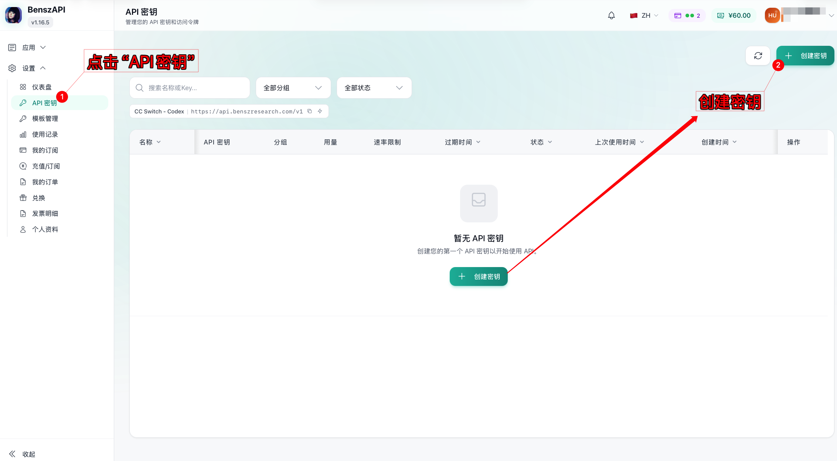Click 创建密钥 button in empty state

pos(479,277)
